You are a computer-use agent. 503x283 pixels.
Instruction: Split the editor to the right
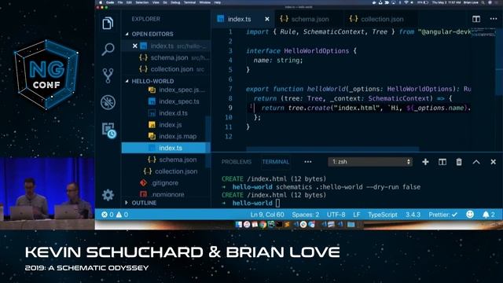(476, 19)
